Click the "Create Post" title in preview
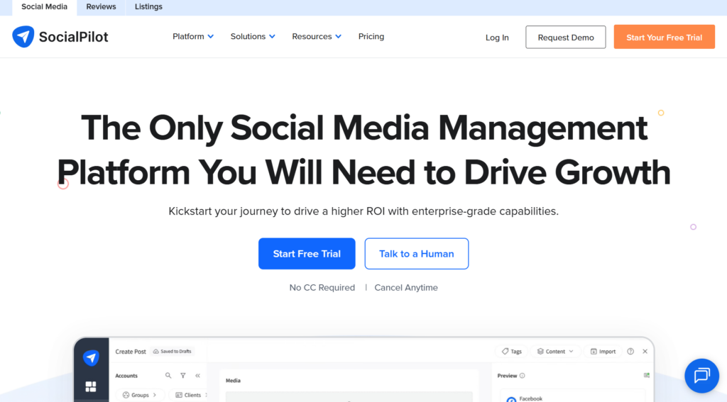The height and width of the screenshot is (402, 727). tap(131, 352)
